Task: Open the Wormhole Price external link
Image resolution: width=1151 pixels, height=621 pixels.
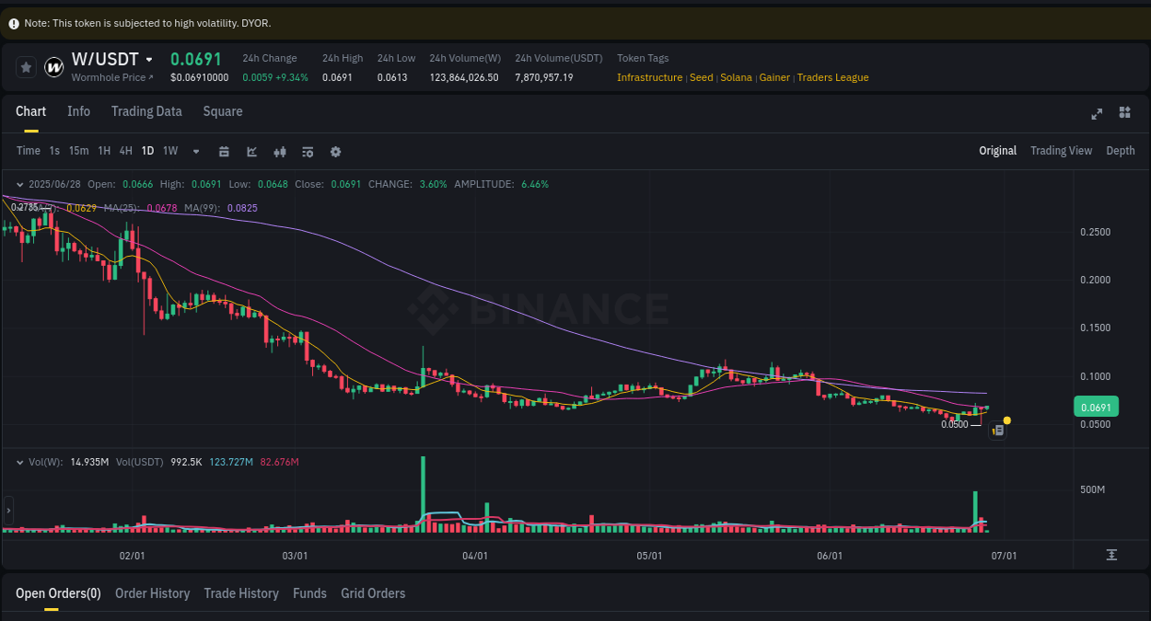Action: pyautogui.click(x=112, y=77)
